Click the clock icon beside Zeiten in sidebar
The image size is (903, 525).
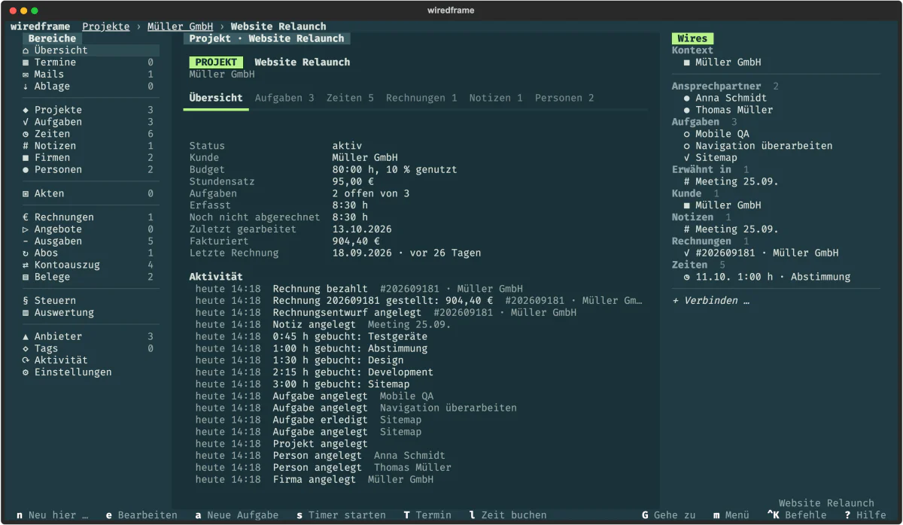pyautogui.click(x=26, y=134)
